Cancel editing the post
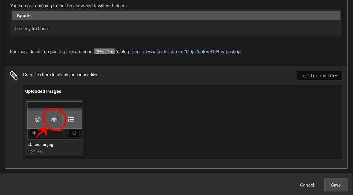Viewport: 353px width, 195px height. [x=307, y=185]
